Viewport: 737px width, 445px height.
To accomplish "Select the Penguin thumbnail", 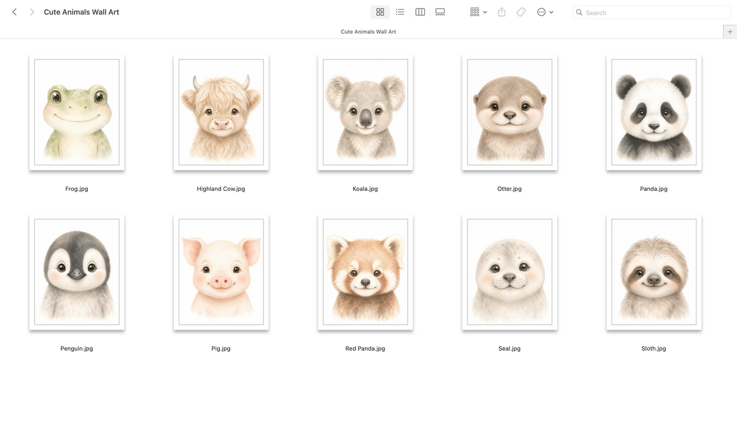I will pos(77,272).
